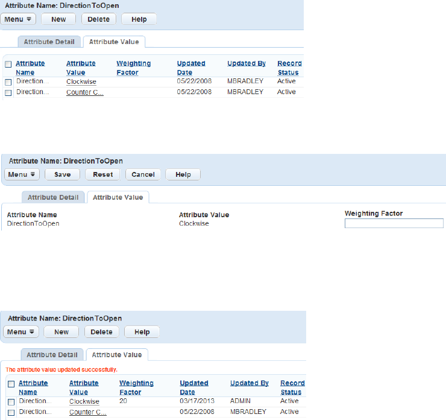Click the Save button
This screenshot has height=420, width=446.
point(62,174)
